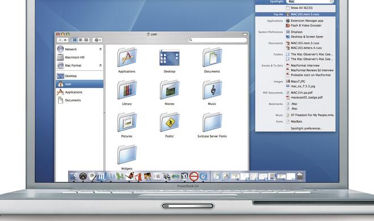
Task: Select Documents in the Finder sidebar
Action: tap(79, 100)
